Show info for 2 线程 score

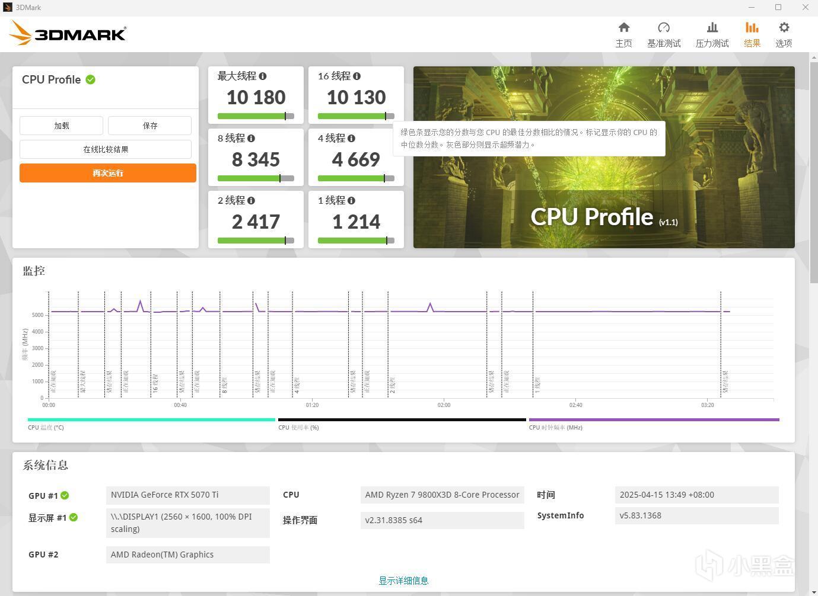[x=251, y=200]
